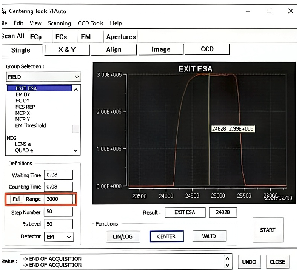Click the UNDO button

(x=249, y=262)
